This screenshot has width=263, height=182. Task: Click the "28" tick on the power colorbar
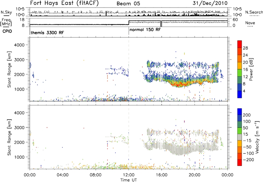[x=245, y=48]
